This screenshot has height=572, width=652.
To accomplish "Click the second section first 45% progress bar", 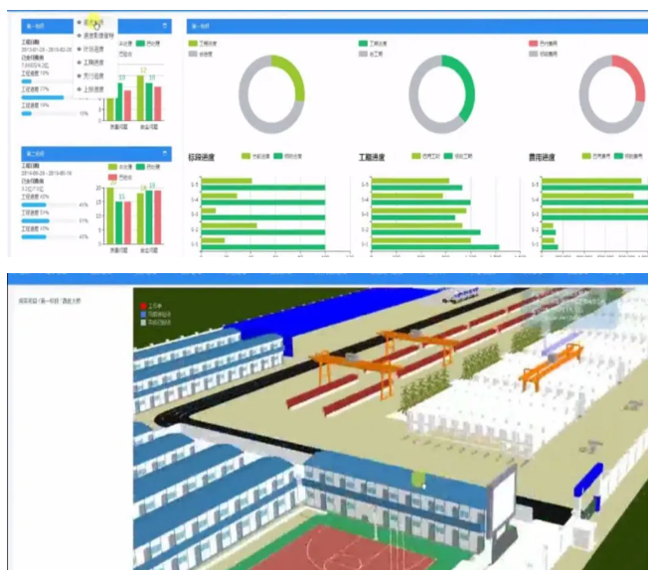I will [x=48, y=205].
